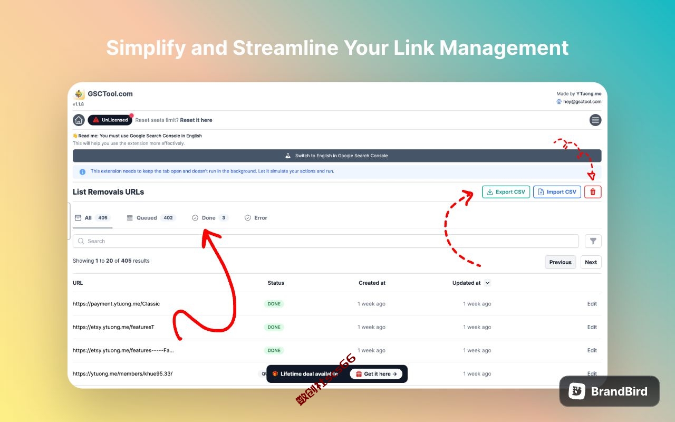Edit the etsy.ytuong.me/featuresT row

point(592,327)
